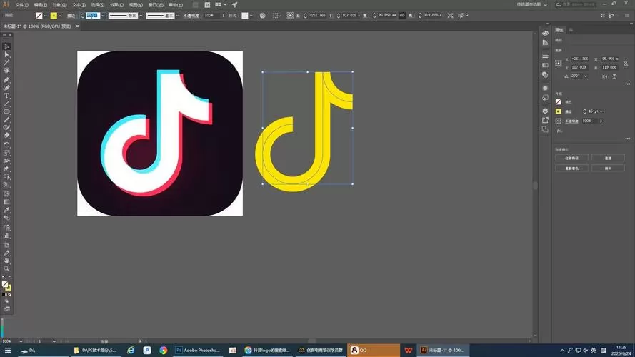The height and width of the screenshot is (357, 635).
Task: Open the Asset Export panel icon
Action: (x=545, y=120)
